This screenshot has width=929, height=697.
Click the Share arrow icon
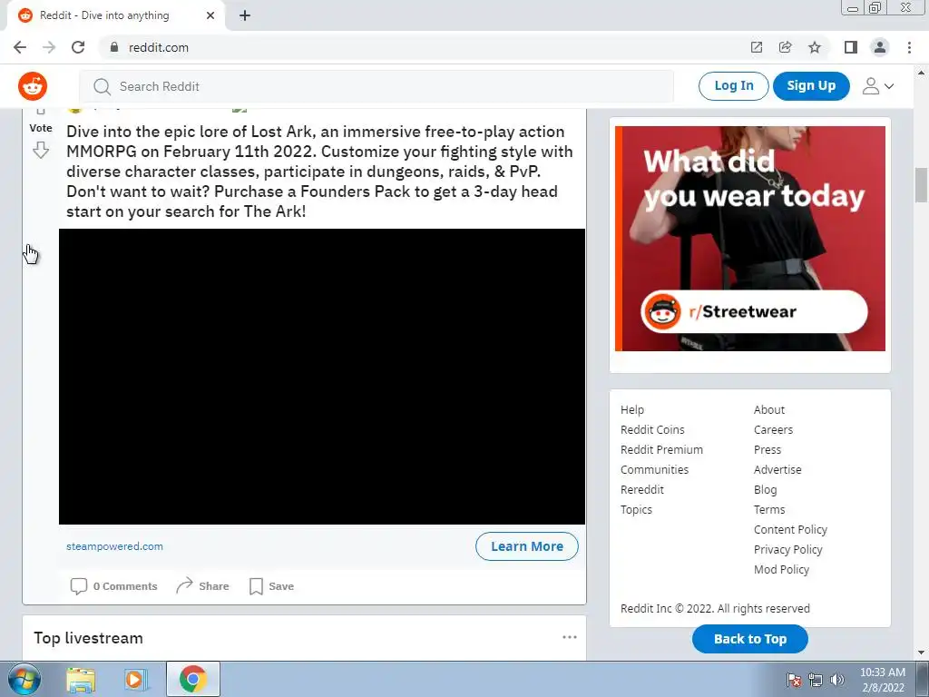pos(184,585)
